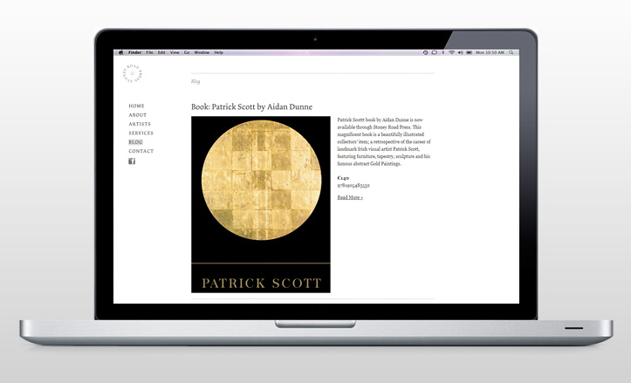Click the volume speaker icon
Image resolution: width=631 pixels, height=383 pixels.
click(x=460, y=52)
